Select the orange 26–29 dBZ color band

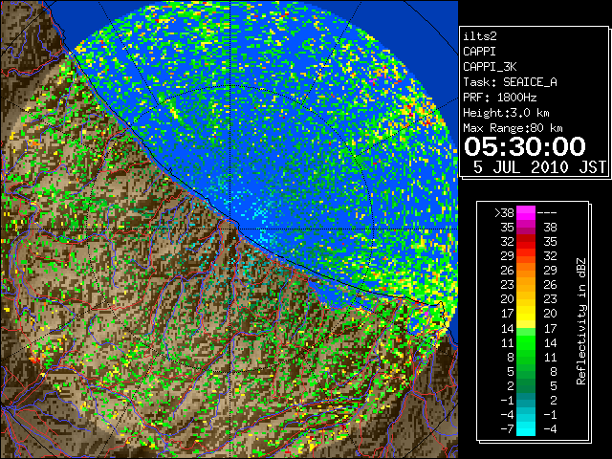(526, 271)
